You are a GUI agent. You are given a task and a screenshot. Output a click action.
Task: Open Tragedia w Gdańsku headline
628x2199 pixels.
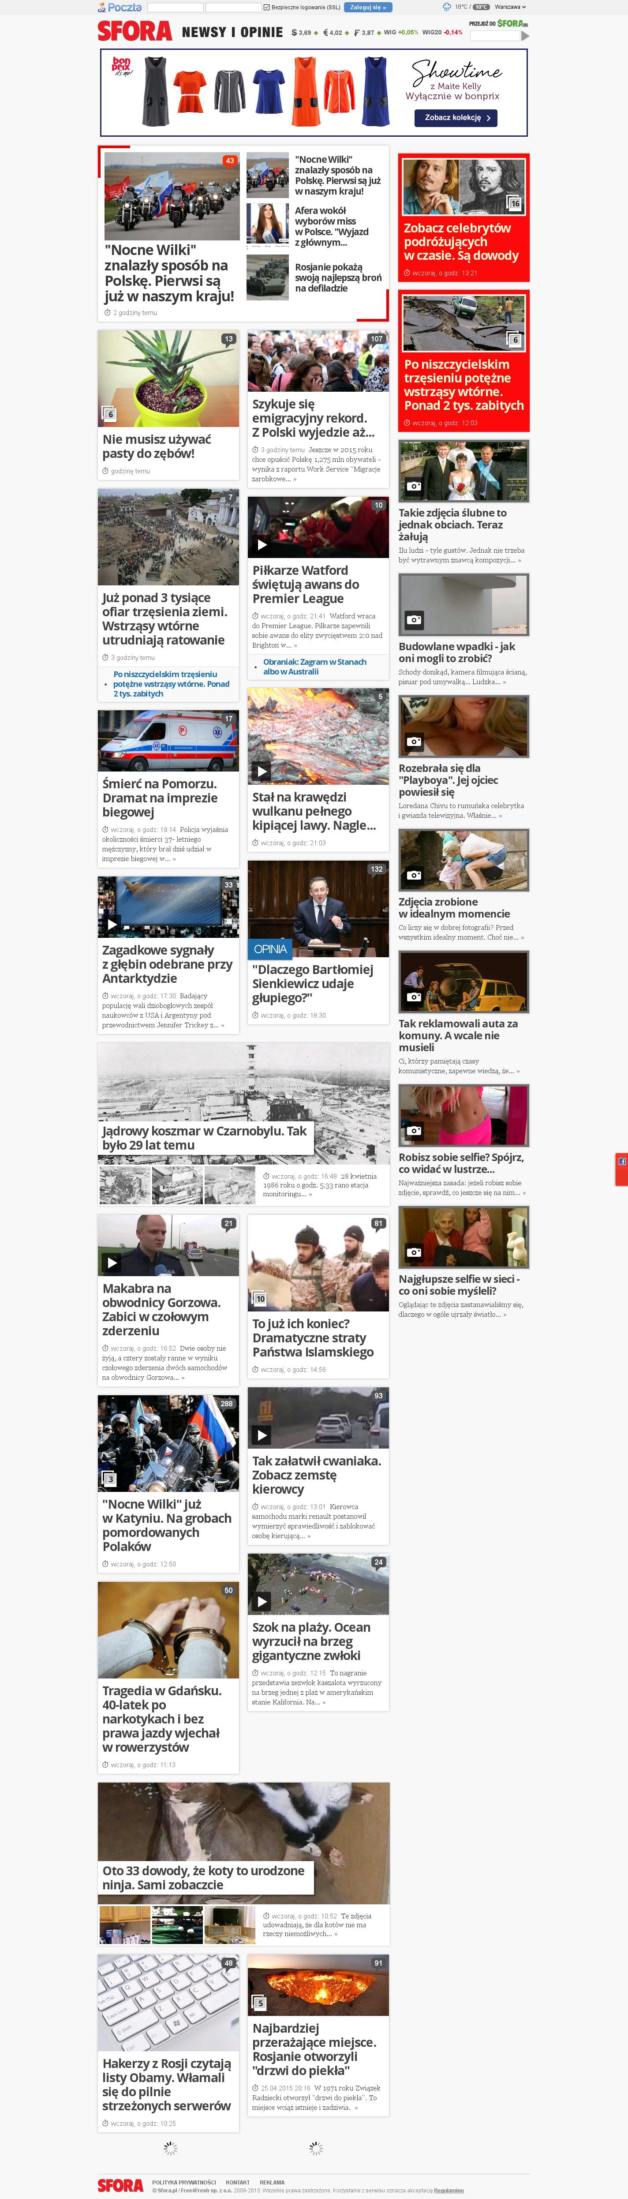coord(162,1718)
